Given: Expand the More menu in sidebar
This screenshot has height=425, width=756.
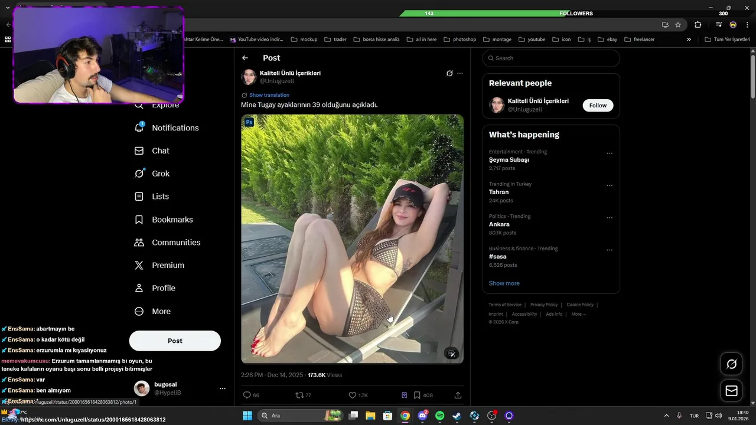Looking at the screenshot, I should click(153, 311).
